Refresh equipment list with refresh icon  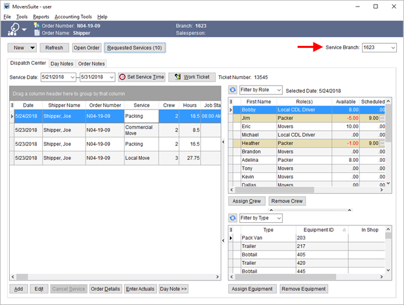pyautogui.click(x=233, y=218)
